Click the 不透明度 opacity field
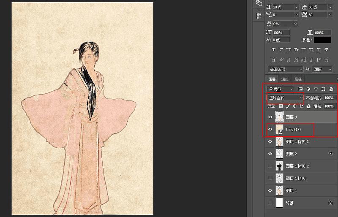The height and width of the screenshot is (217, 338). (330, 98)
